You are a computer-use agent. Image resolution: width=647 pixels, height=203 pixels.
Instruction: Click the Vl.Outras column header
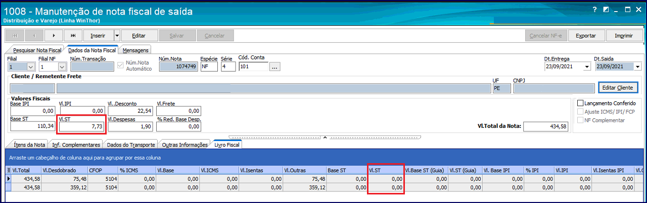tap(304, 170)
